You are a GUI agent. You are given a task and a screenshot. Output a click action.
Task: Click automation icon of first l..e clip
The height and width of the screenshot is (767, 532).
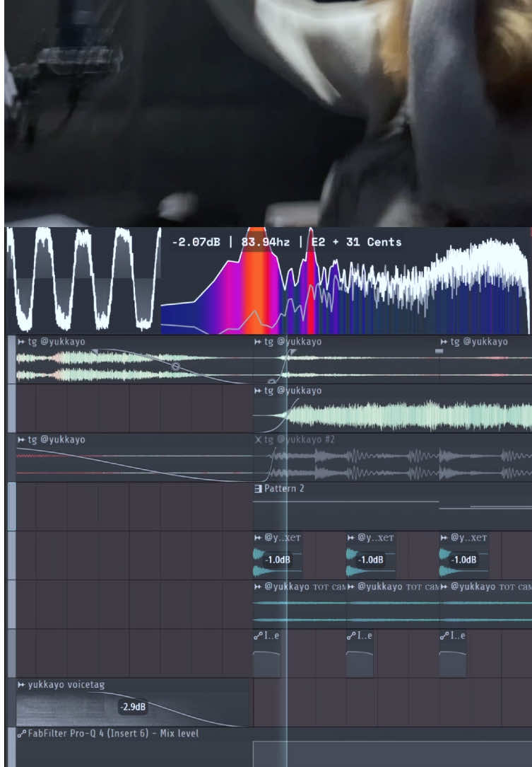click(258, 636)
